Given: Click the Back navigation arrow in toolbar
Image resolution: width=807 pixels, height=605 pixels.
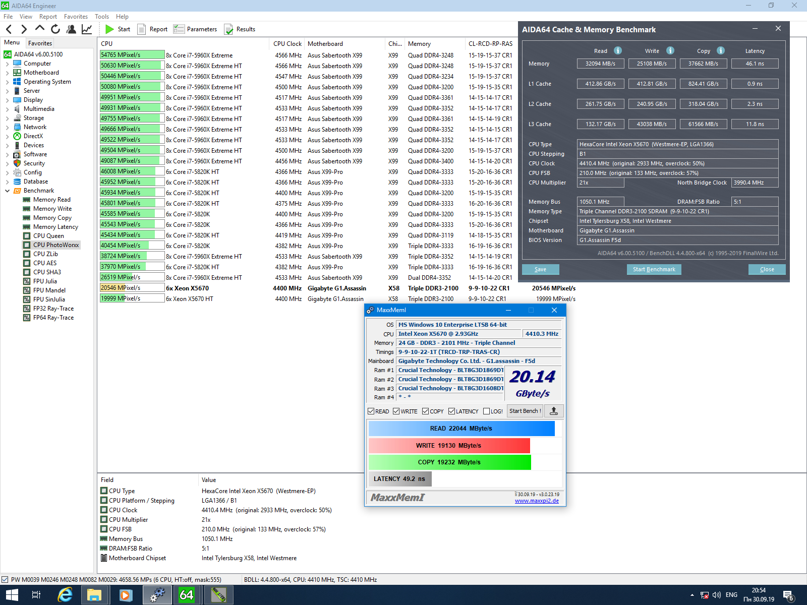Looking at the screenshot, I should pos(9,29).
